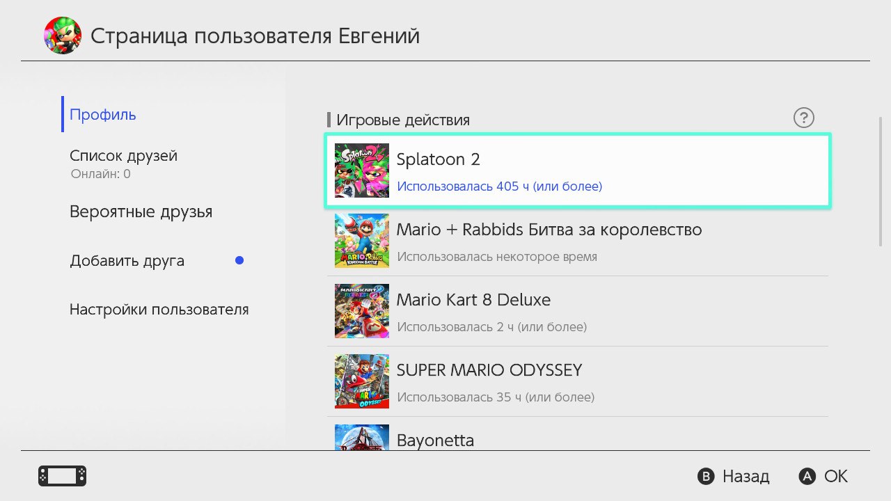This screenshot has width=891, height=501.
Task: Open the Splatoon 2 cover thumbnail
Action: tap(362, 170)
